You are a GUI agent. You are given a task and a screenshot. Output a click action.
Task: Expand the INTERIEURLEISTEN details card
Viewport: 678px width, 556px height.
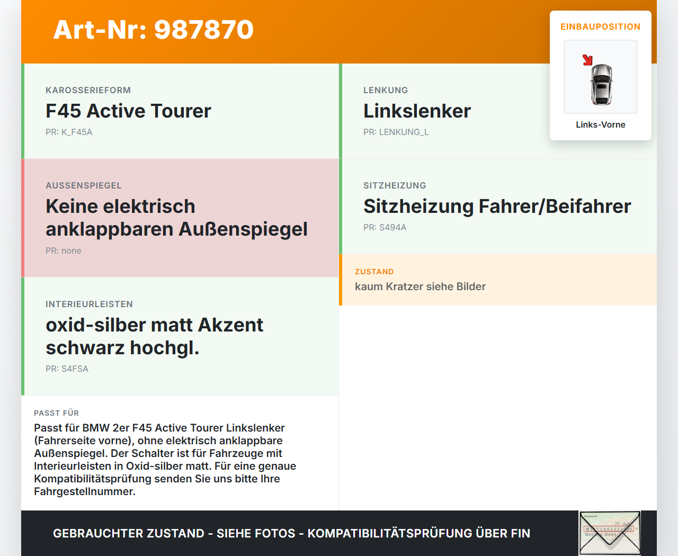pos(180,336)
